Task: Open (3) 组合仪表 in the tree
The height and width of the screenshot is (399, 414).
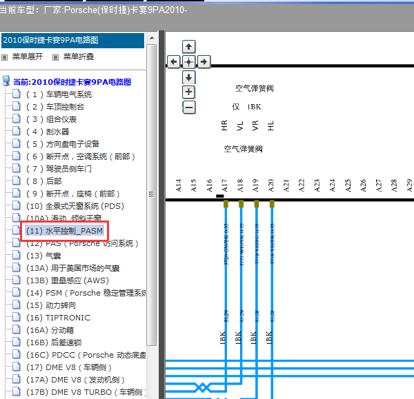Action: point(52,119)
